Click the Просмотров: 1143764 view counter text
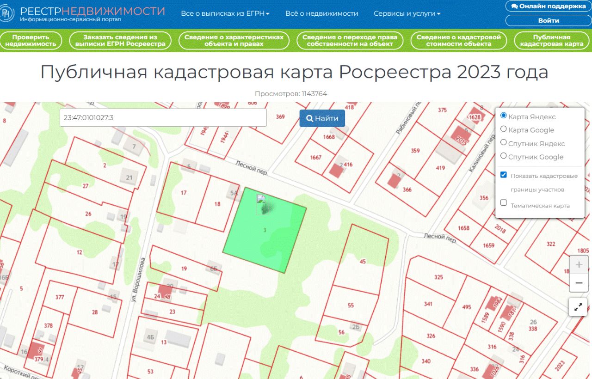592x379 pixels. point(291,94)
